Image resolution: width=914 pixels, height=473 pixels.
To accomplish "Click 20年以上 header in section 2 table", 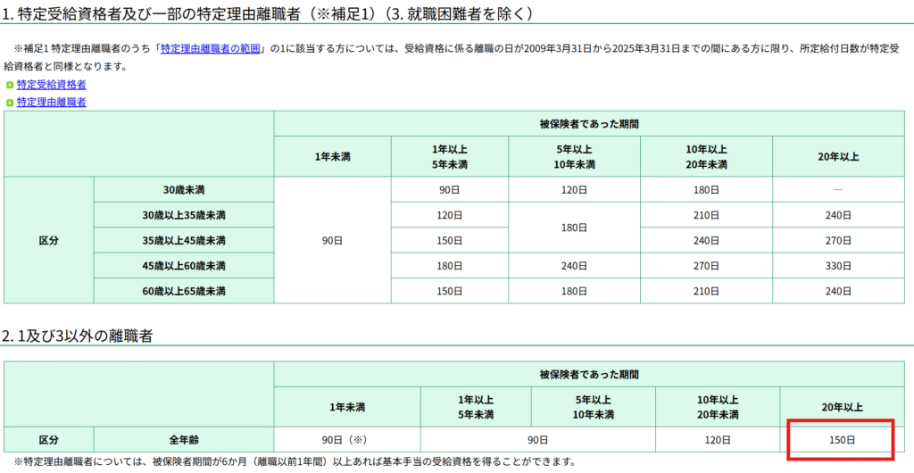I will click(x=843, y=407).
